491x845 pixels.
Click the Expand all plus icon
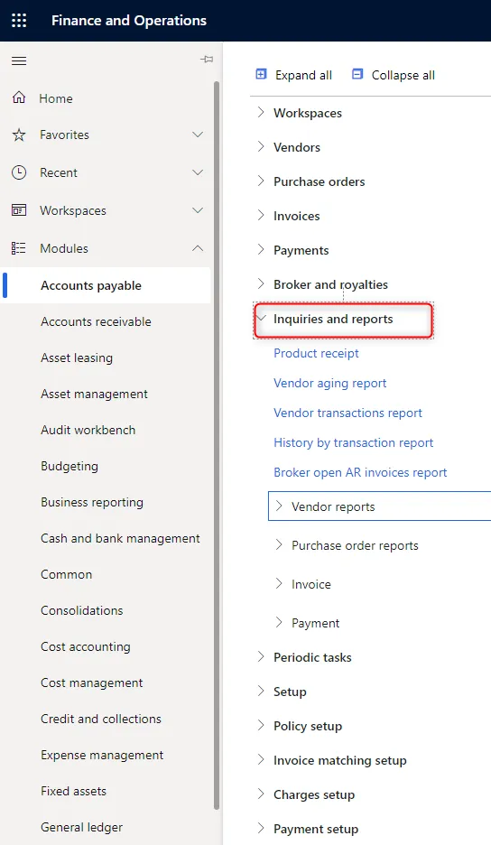[x=262, y=74]
